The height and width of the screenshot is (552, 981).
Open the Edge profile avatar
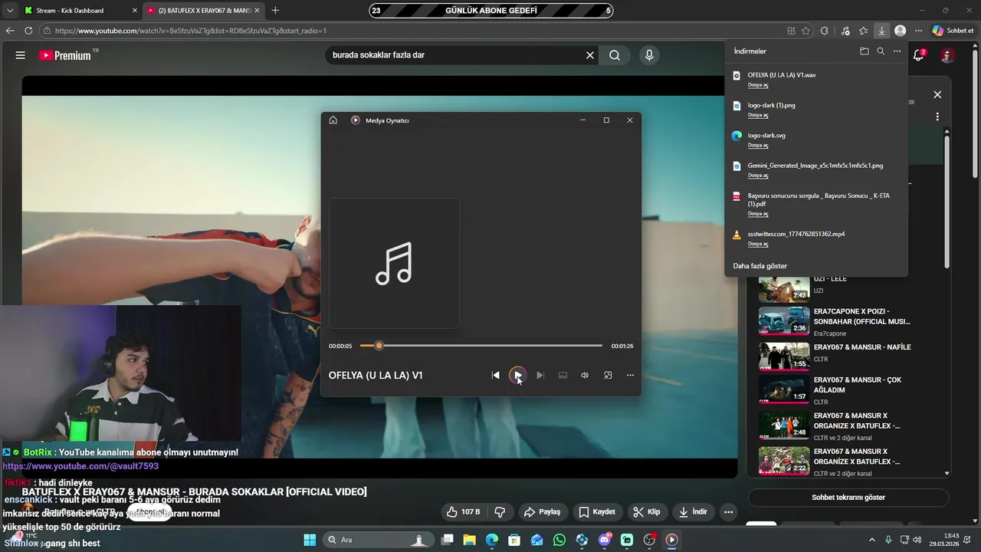pyautogui.click(x=901, y=31)
